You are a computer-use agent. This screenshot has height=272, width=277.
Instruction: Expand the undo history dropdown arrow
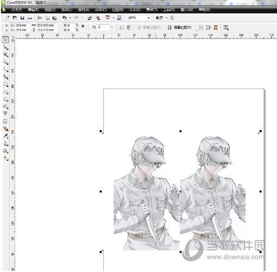point(70,18)
